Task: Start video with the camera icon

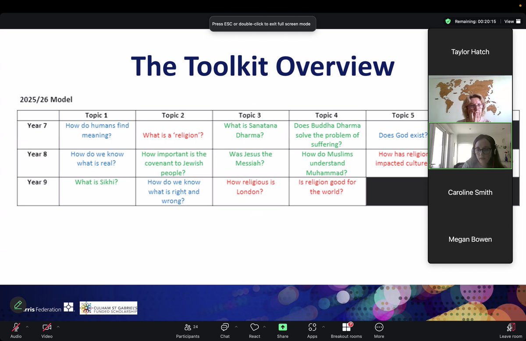Action: point(47,327)
